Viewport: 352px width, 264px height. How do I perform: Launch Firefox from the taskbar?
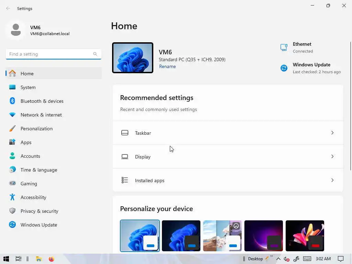coord(52,259)
